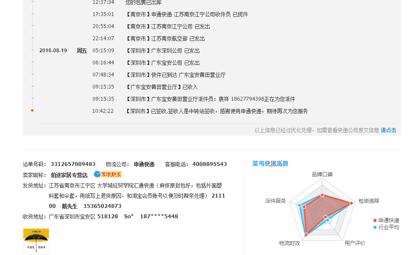
Task: Click the 2016-08-19 date entry
Action: [53, 51]
